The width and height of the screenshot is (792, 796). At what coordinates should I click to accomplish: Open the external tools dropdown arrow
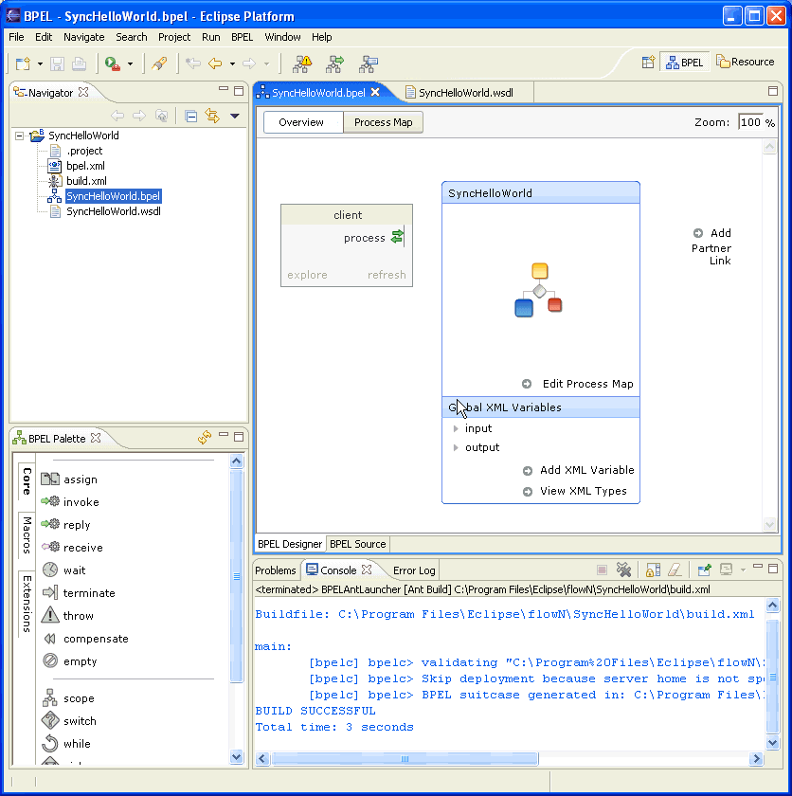tap(130, 64)
